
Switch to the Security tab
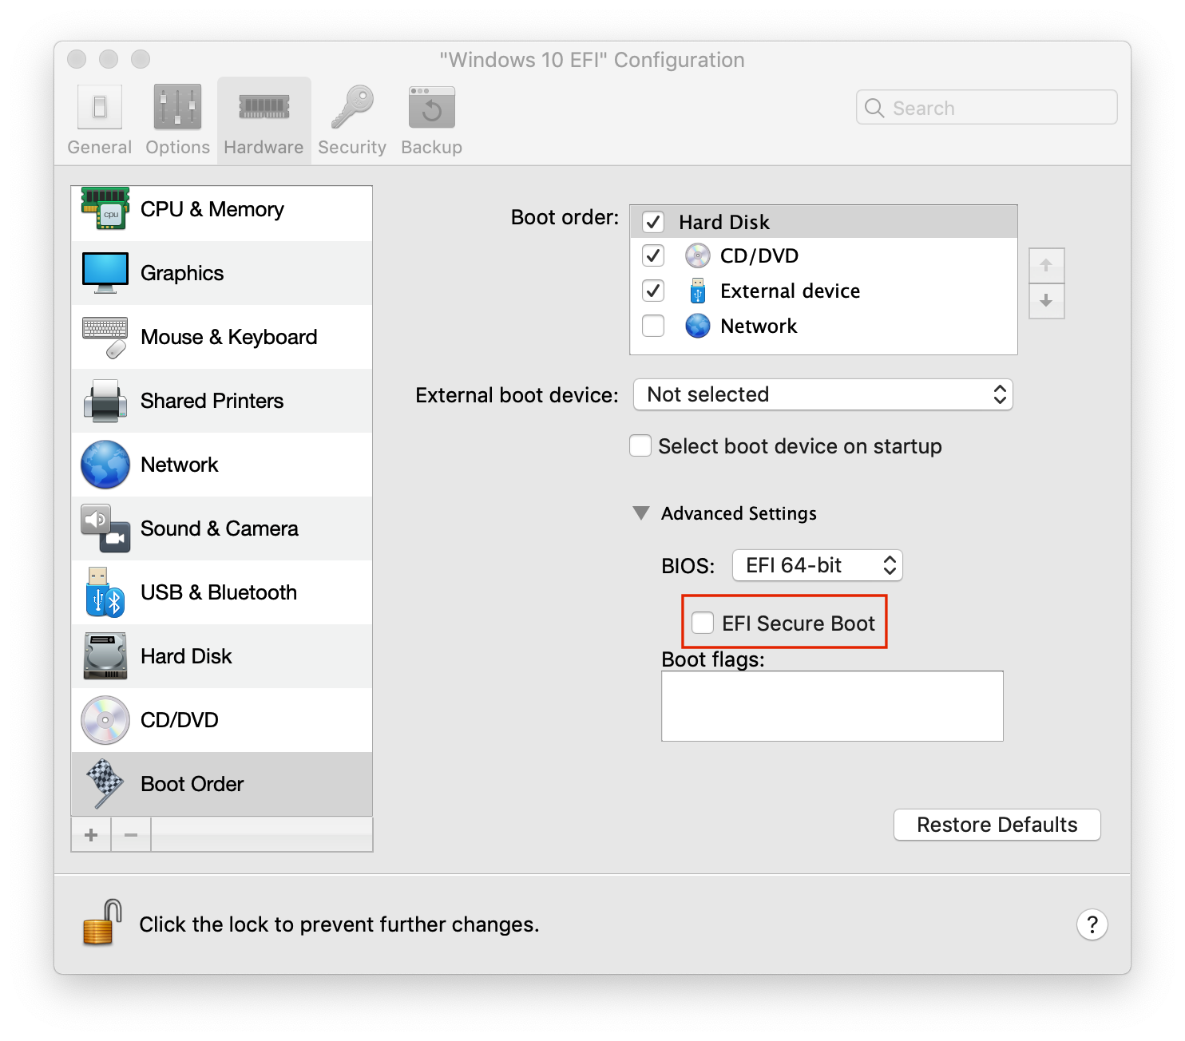click(352, 121)
